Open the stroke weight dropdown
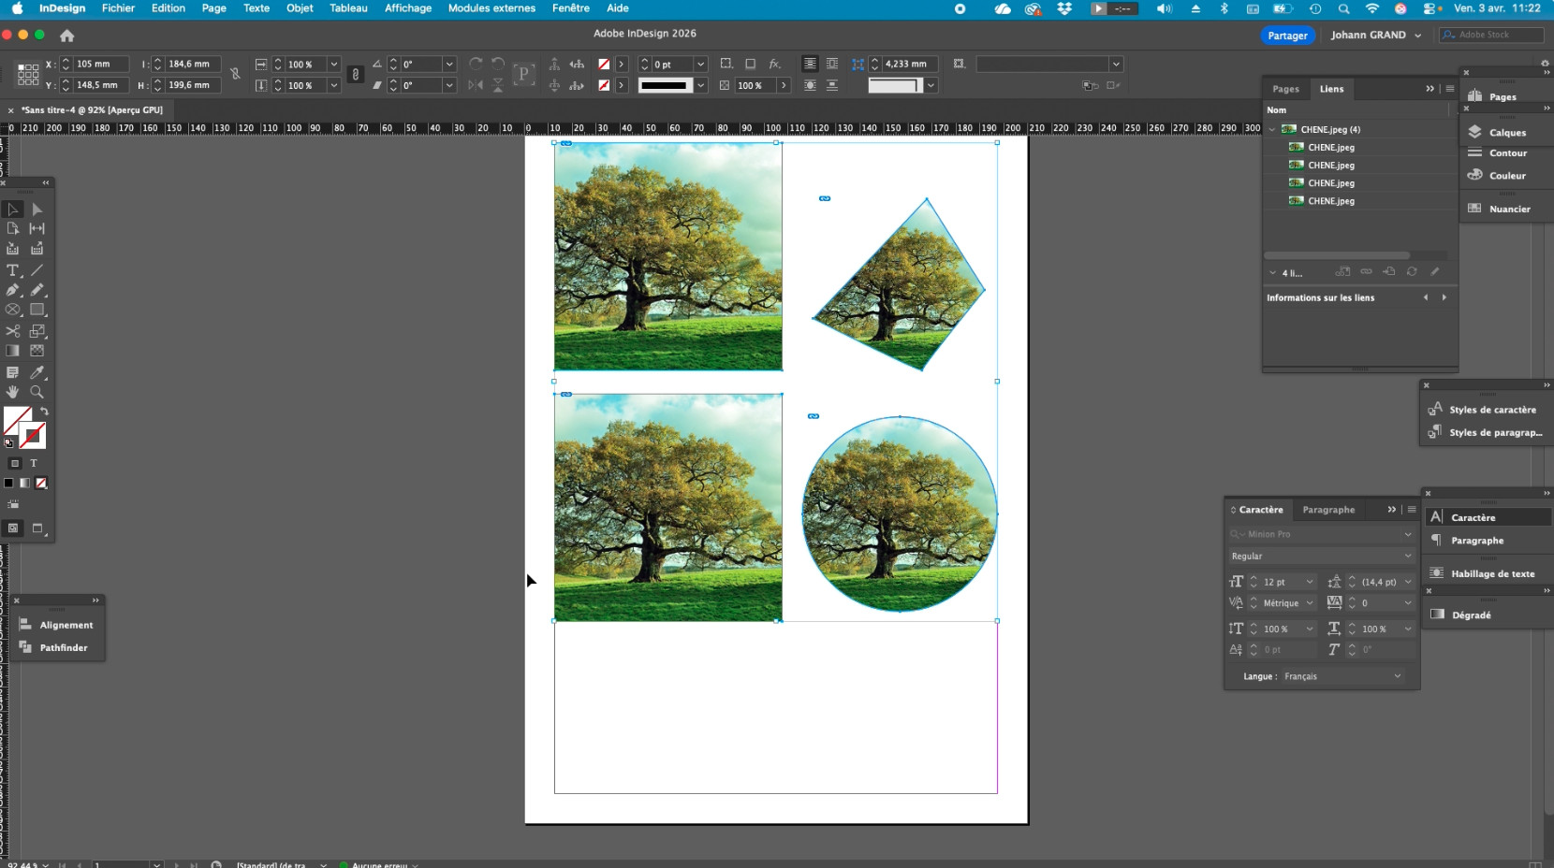 click(700, 65)
